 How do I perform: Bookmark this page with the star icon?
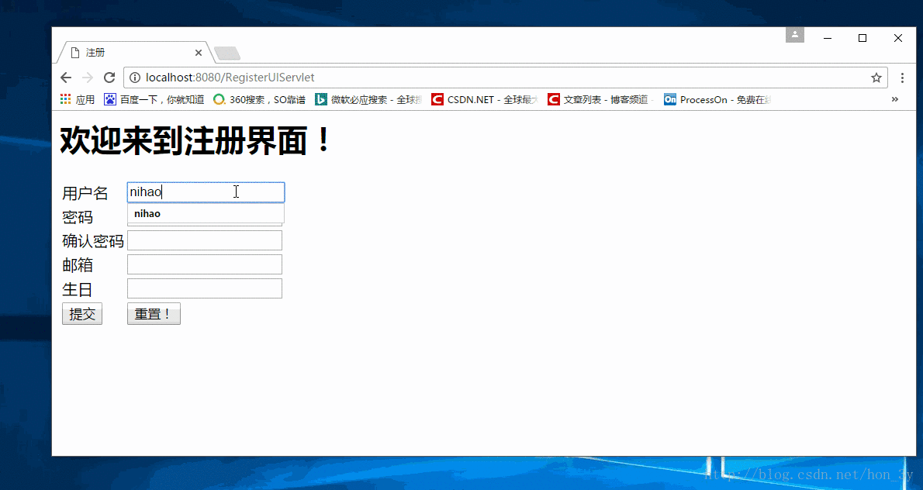pyautogui.click(x=876, y=78)
